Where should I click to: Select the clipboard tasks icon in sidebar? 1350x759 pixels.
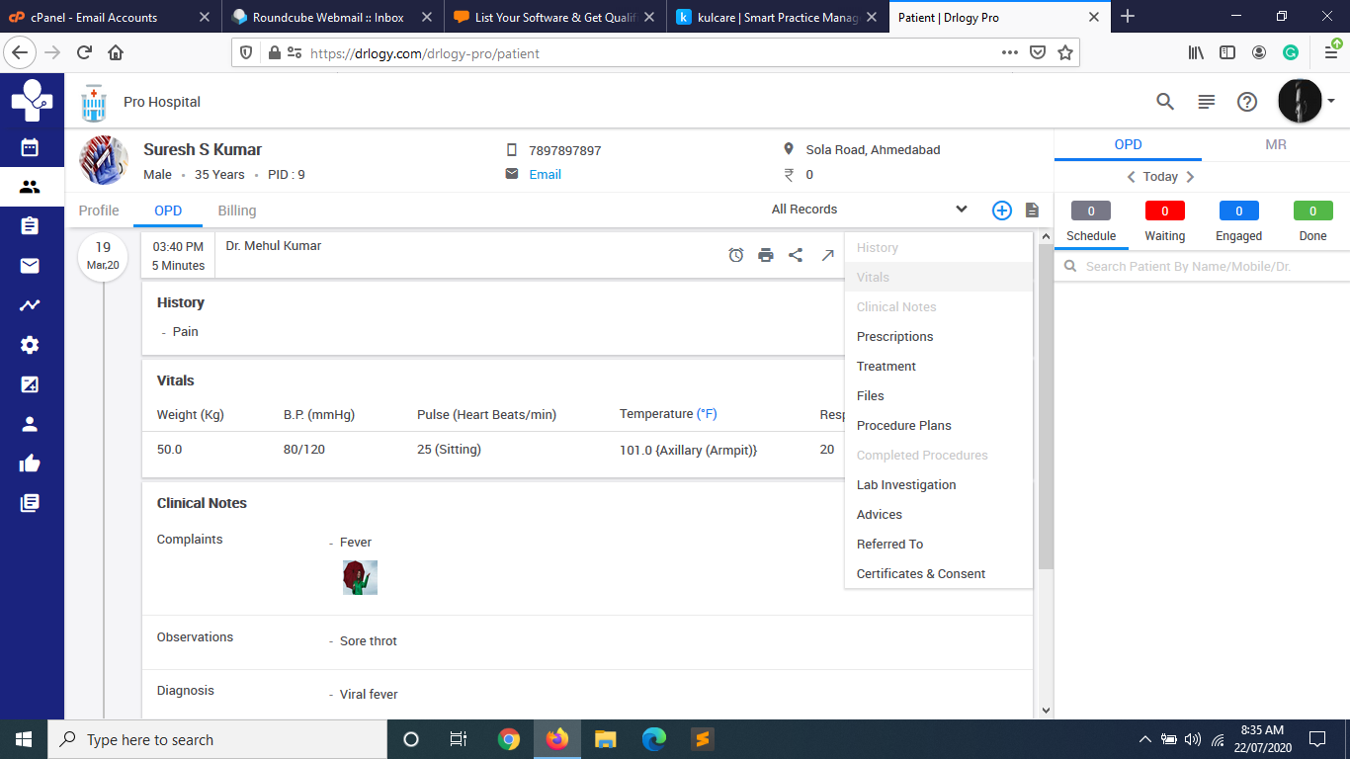[x=32, y=225]
